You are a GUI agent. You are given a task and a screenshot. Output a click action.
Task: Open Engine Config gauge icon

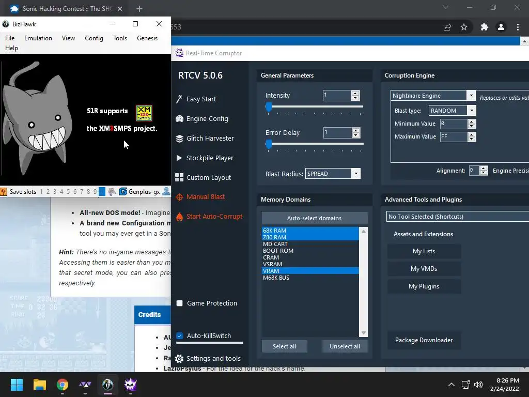(x=179, y=118)
